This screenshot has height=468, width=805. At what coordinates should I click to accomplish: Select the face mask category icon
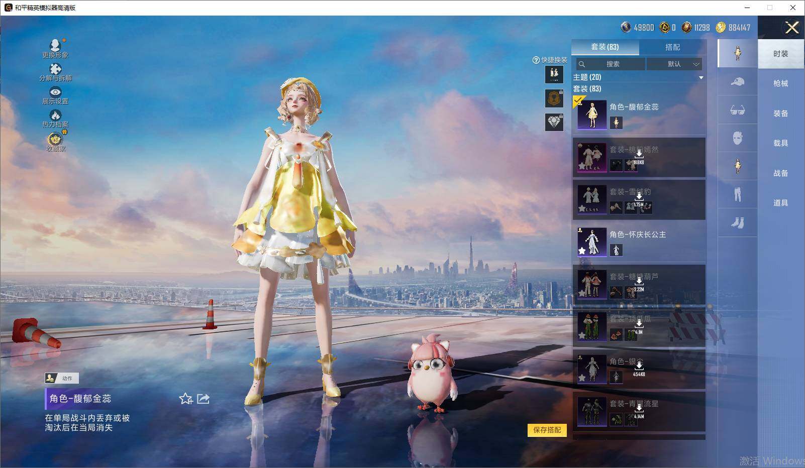pyautogui.click(x=738, y=138)
